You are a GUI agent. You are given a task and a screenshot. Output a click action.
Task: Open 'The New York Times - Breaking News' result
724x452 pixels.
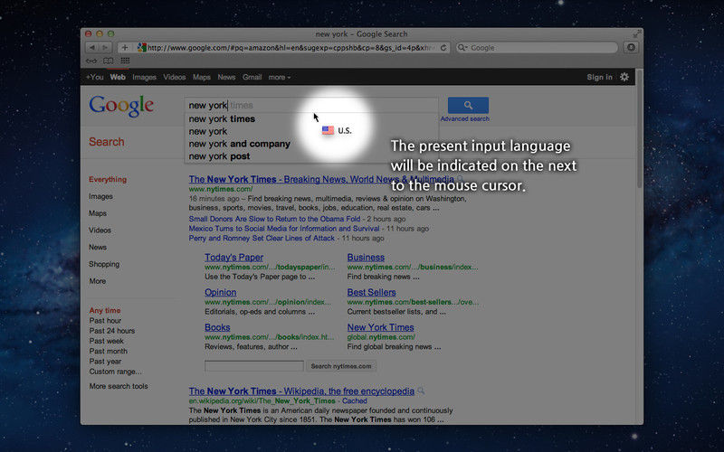[x=321, y=179]
